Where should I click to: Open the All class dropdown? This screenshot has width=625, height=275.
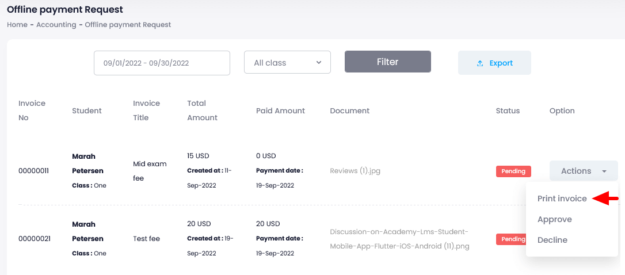point(287,63)
